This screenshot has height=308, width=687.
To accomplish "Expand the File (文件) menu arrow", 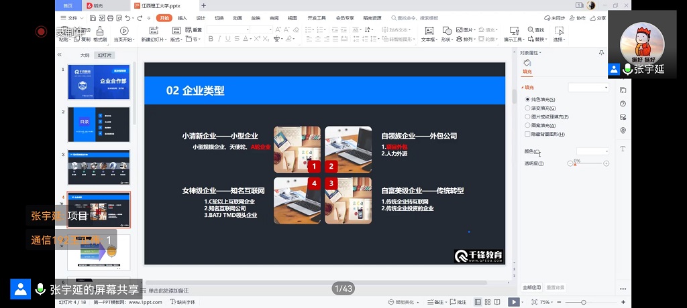I will pyautogui.click(x=81, y=18).
